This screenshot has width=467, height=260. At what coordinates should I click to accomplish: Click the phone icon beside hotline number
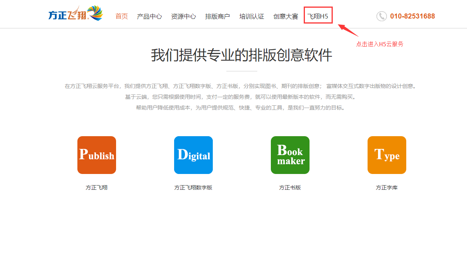(381, 16)
